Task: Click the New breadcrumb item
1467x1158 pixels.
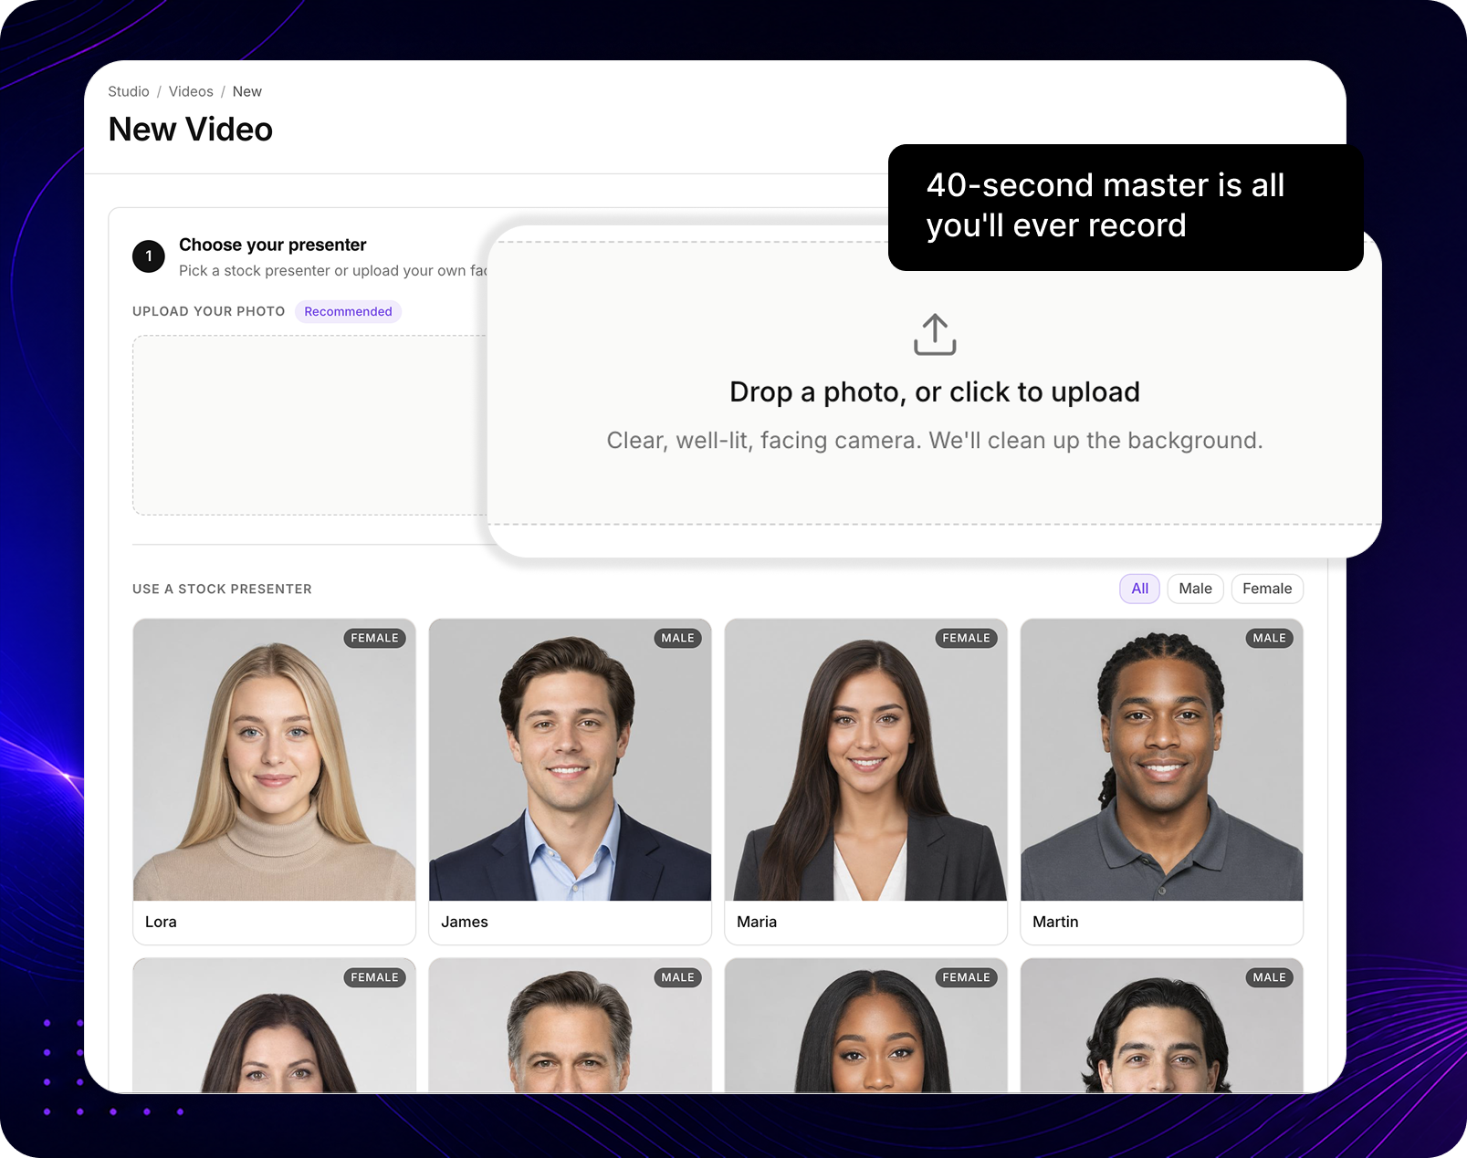Action: coord(247,91)
